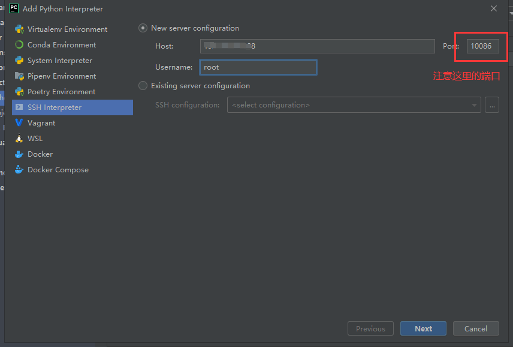Click the ellipsis button beside SSH configuration

492,105
